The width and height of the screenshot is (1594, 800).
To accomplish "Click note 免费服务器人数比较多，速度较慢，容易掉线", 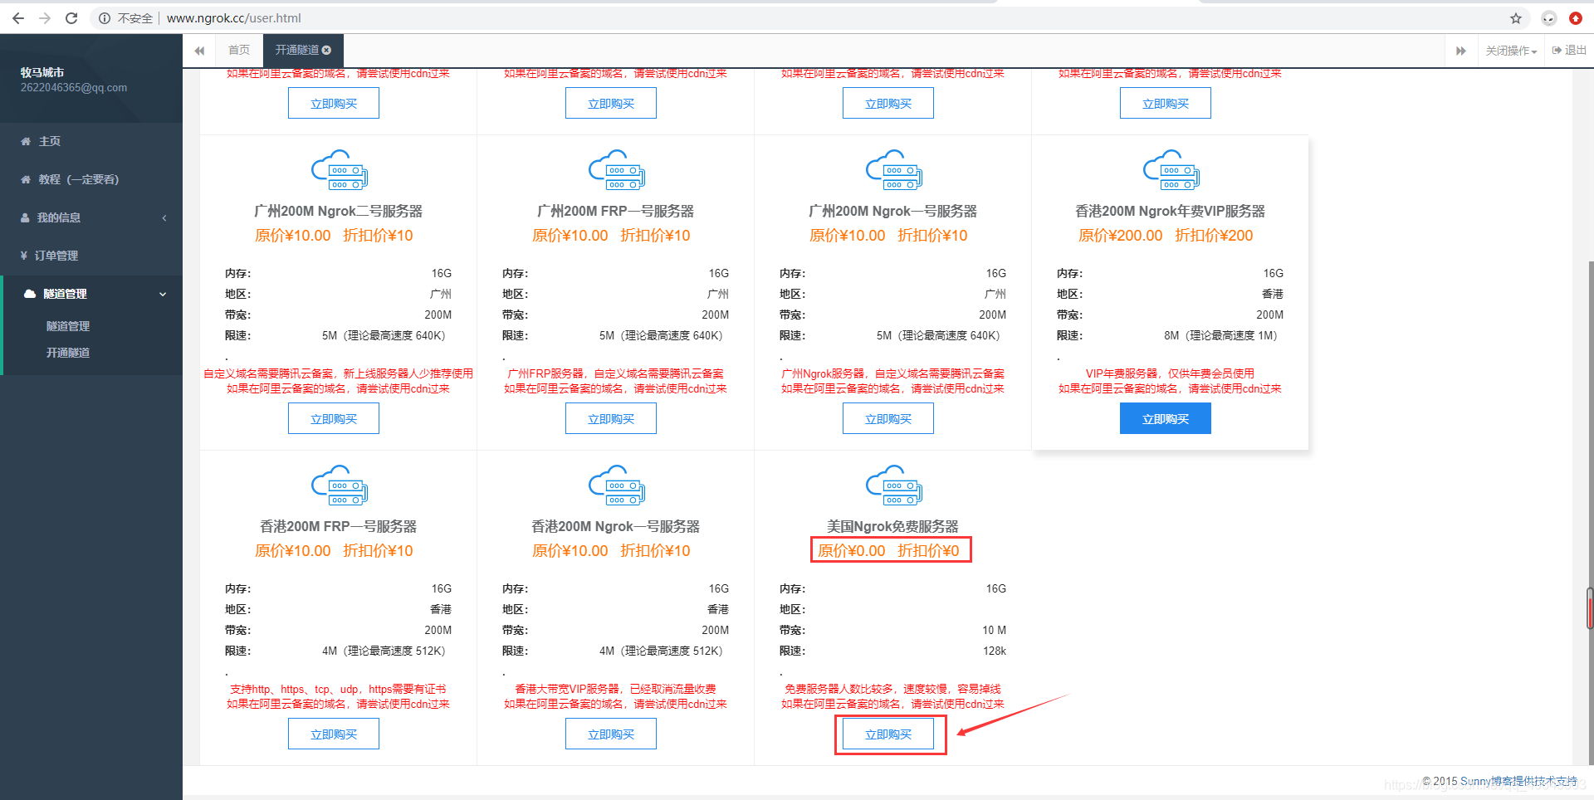I will point(892,689).
